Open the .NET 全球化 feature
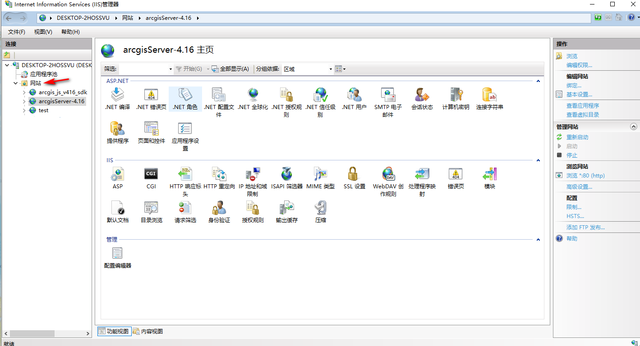Viewport: 640px width, 346px height. coord(253,99)
